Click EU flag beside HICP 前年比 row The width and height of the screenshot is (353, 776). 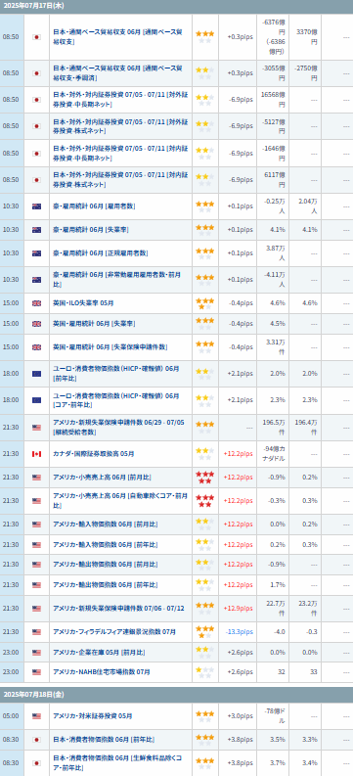[36, 374]
